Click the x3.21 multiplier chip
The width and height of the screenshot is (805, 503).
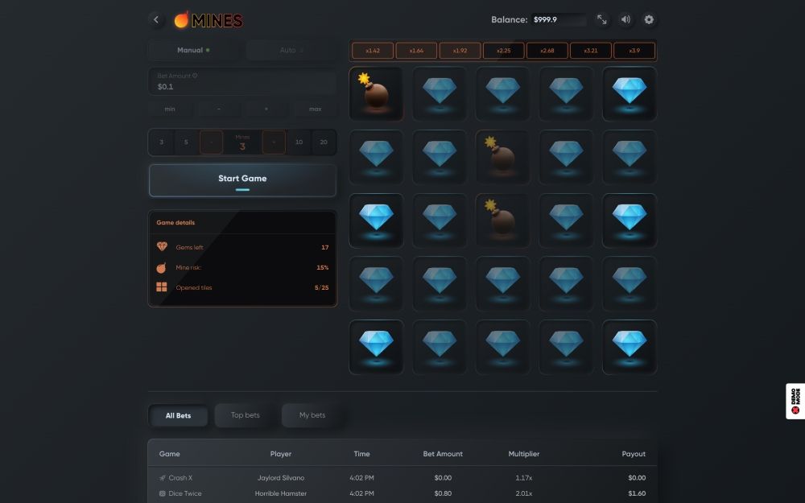(x=591, y=51)
